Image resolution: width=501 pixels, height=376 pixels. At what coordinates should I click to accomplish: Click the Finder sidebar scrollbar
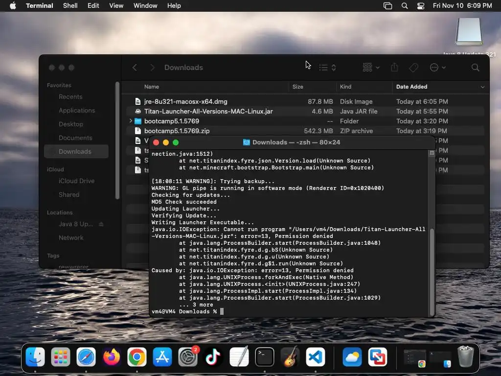click(x=117, y=141)
